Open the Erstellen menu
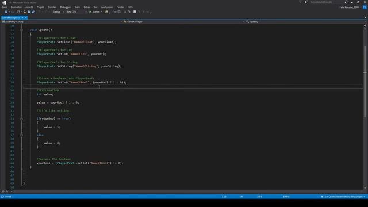368x207 pixels. pyautogui.click(x=52, y=7)
